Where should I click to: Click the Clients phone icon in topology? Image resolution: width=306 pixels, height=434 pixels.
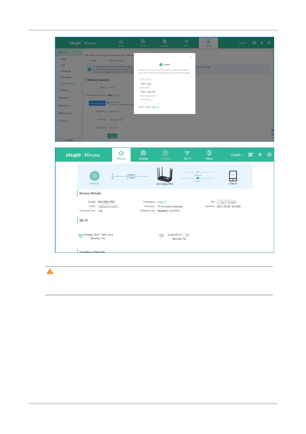tap(233, 176)
